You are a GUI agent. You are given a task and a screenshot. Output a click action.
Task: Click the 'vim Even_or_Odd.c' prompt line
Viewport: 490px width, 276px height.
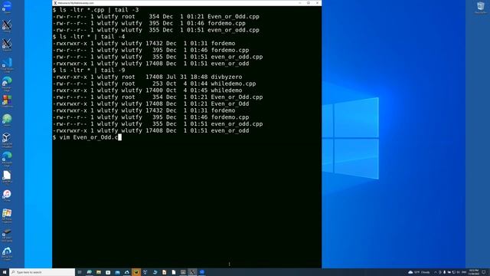click(x=87, y=137)
